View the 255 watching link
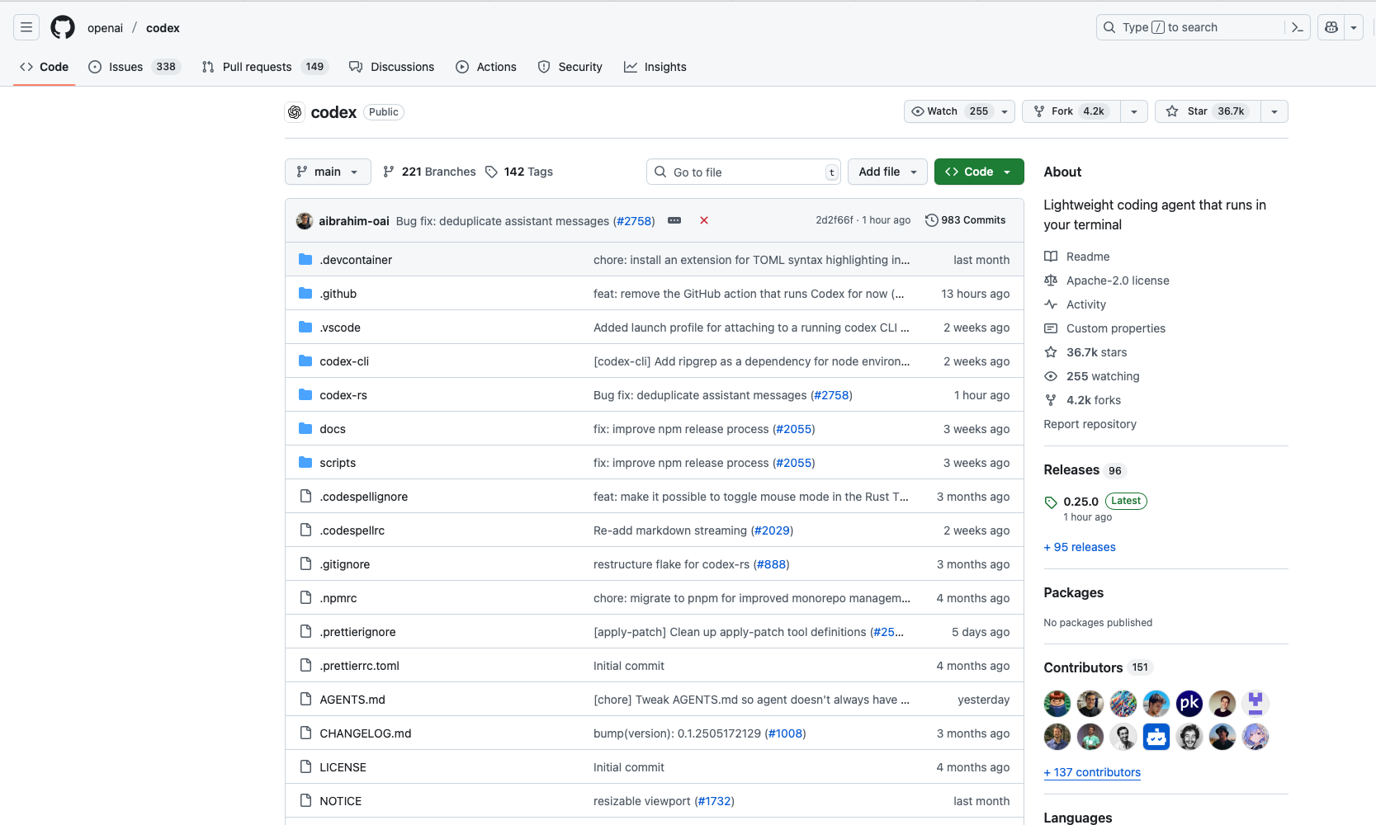This screenshot has height=825, width=1376. coord(1092,376)
